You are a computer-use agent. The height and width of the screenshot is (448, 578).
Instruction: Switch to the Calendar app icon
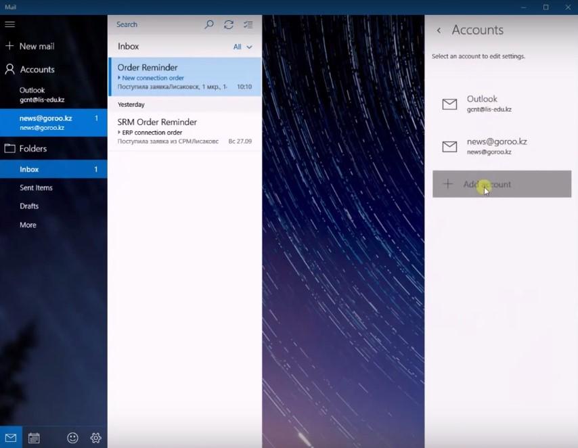(34, 438)
